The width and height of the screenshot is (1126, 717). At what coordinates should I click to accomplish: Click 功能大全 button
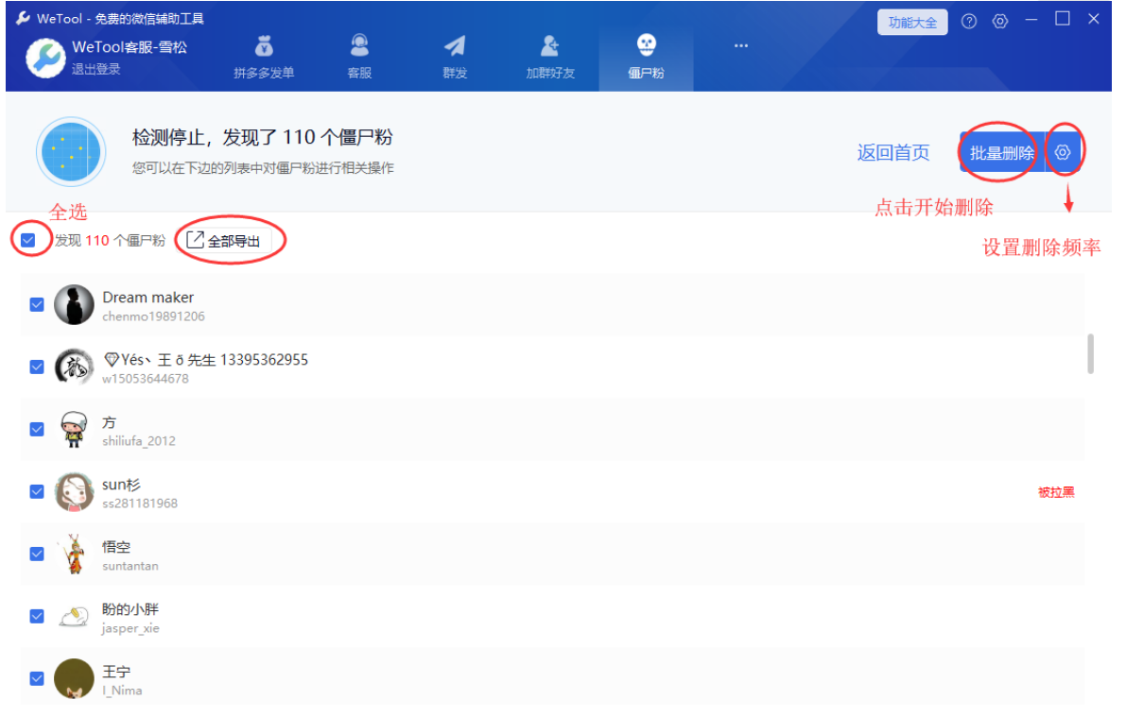(x=912, y=23)
